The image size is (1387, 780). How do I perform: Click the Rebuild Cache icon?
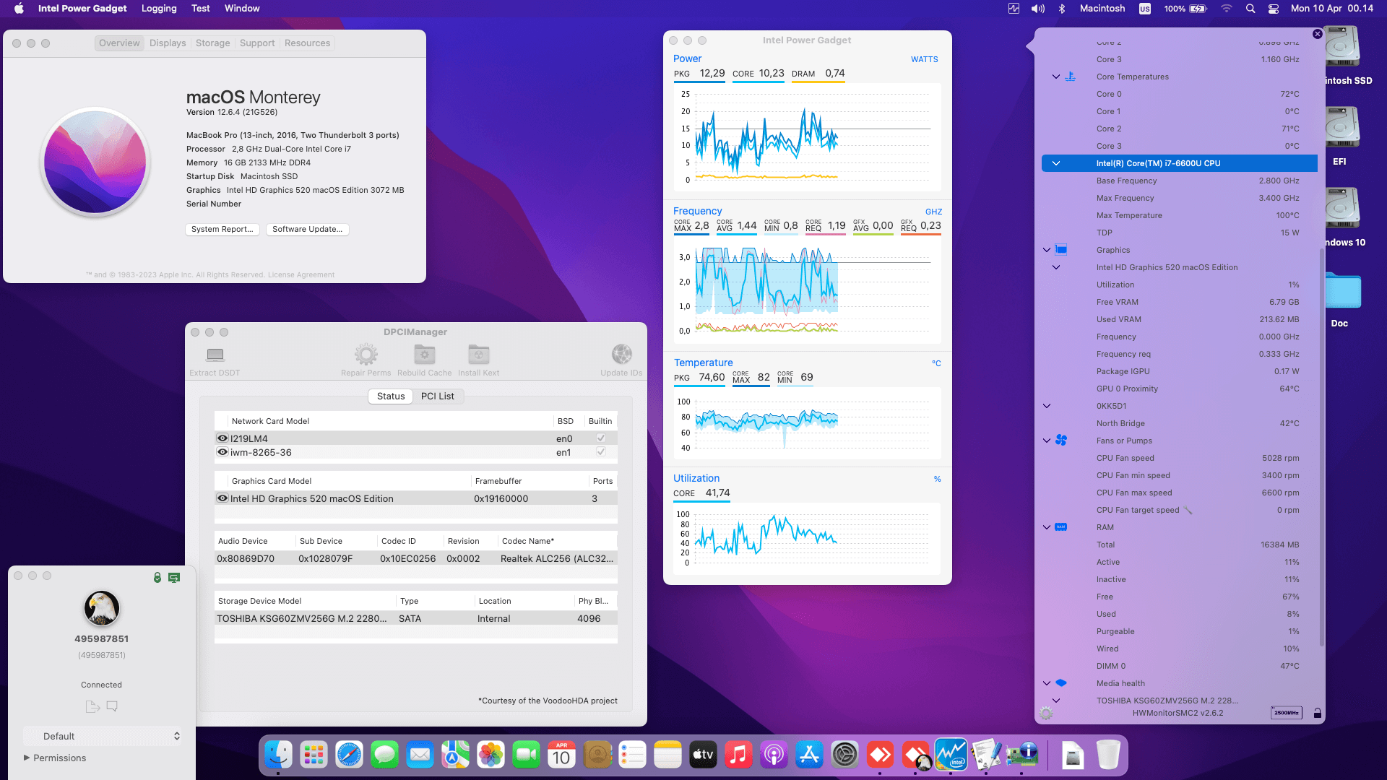tap(425, 355)
